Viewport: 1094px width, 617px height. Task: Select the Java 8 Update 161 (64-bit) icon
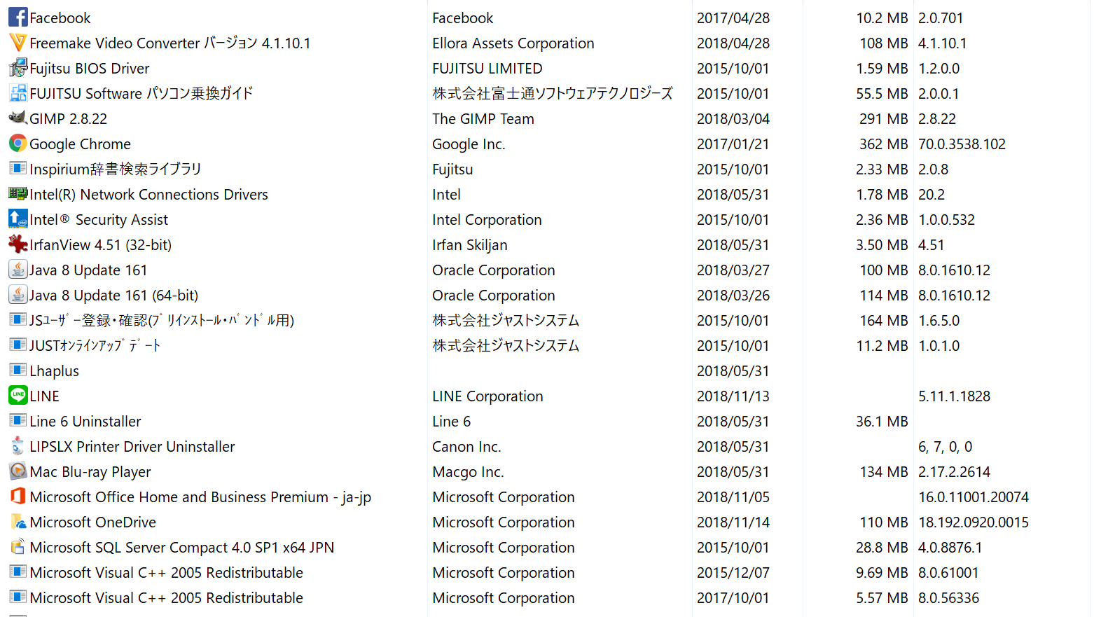[x=18, y=294]
